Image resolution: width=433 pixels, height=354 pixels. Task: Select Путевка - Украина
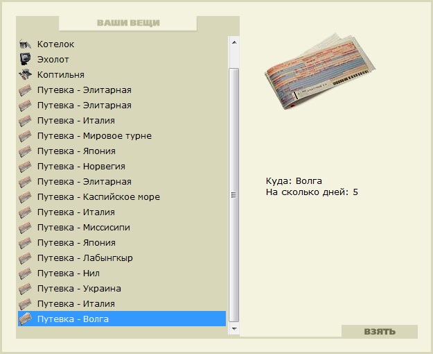tap(79, 288)
